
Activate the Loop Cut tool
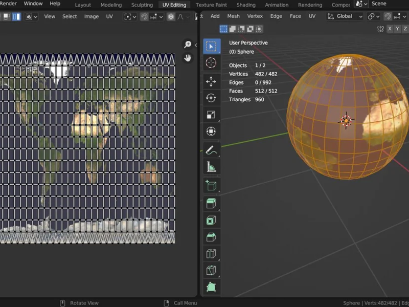coord(211,253)
